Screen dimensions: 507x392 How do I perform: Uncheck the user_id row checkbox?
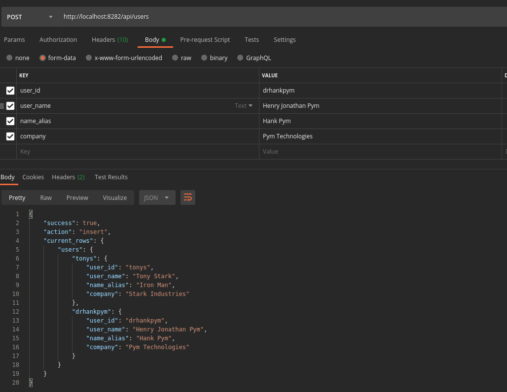point(10,91)
